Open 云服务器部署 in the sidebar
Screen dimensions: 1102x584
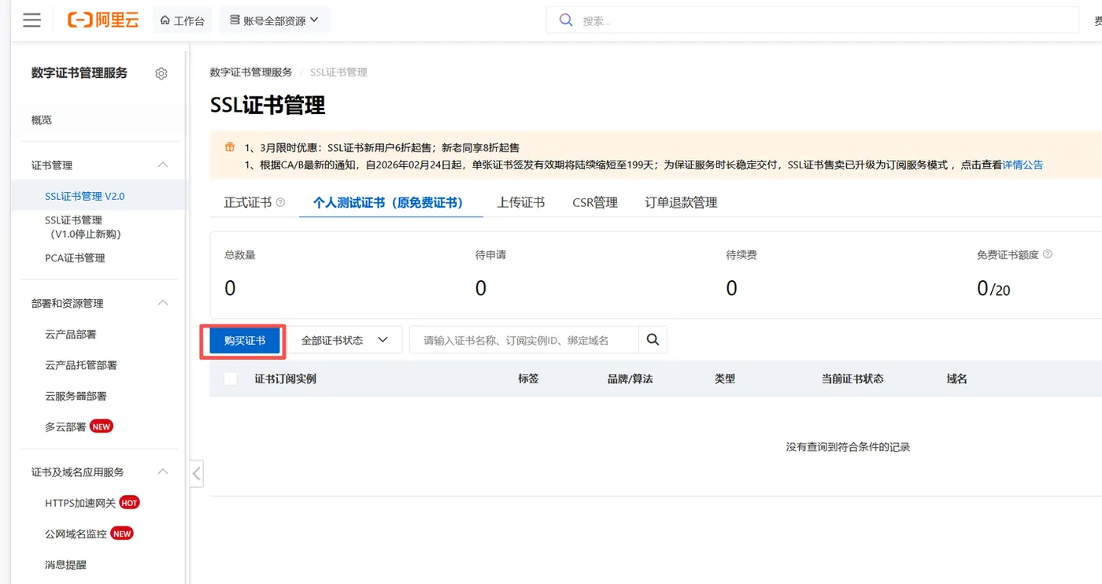click(x=76, y=396)
